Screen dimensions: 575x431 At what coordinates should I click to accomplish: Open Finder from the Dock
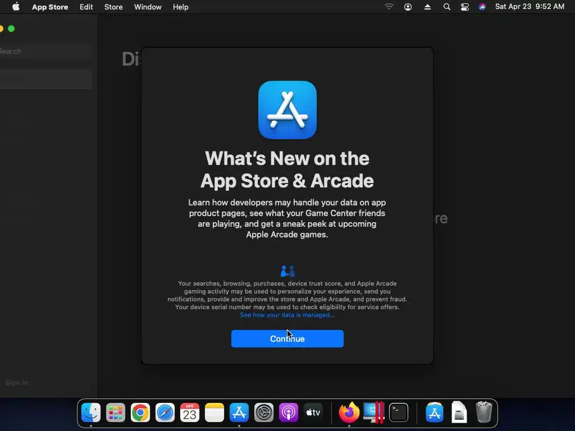pos(90,412)
